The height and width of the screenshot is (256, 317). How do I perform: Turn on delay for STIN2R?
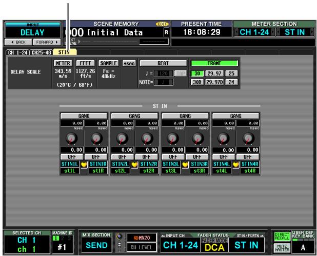[146, 157]
